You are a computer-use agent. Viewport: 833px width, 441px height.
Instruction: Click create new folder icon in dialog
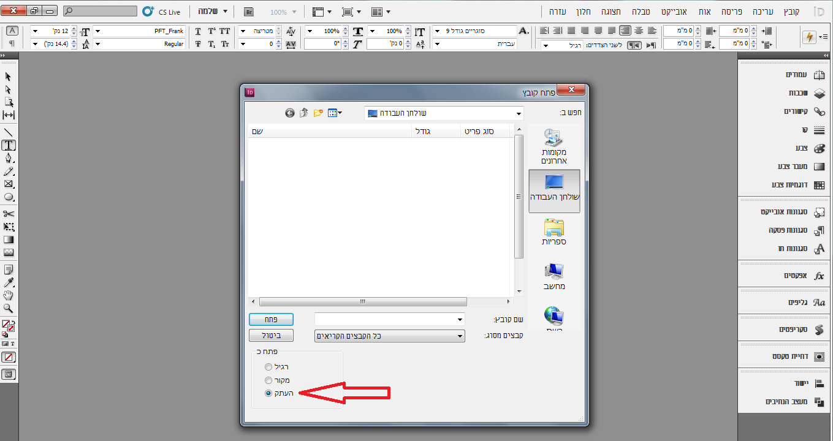point(318,113)
